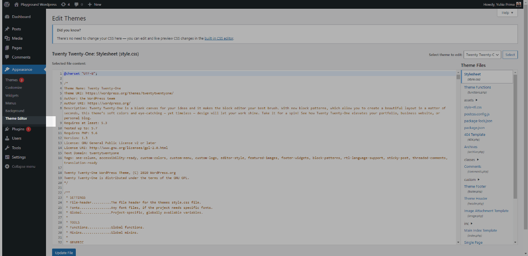Open the Help tab
Screen dimensions: 528x256
pyautogui.click(x=507, y=13)
